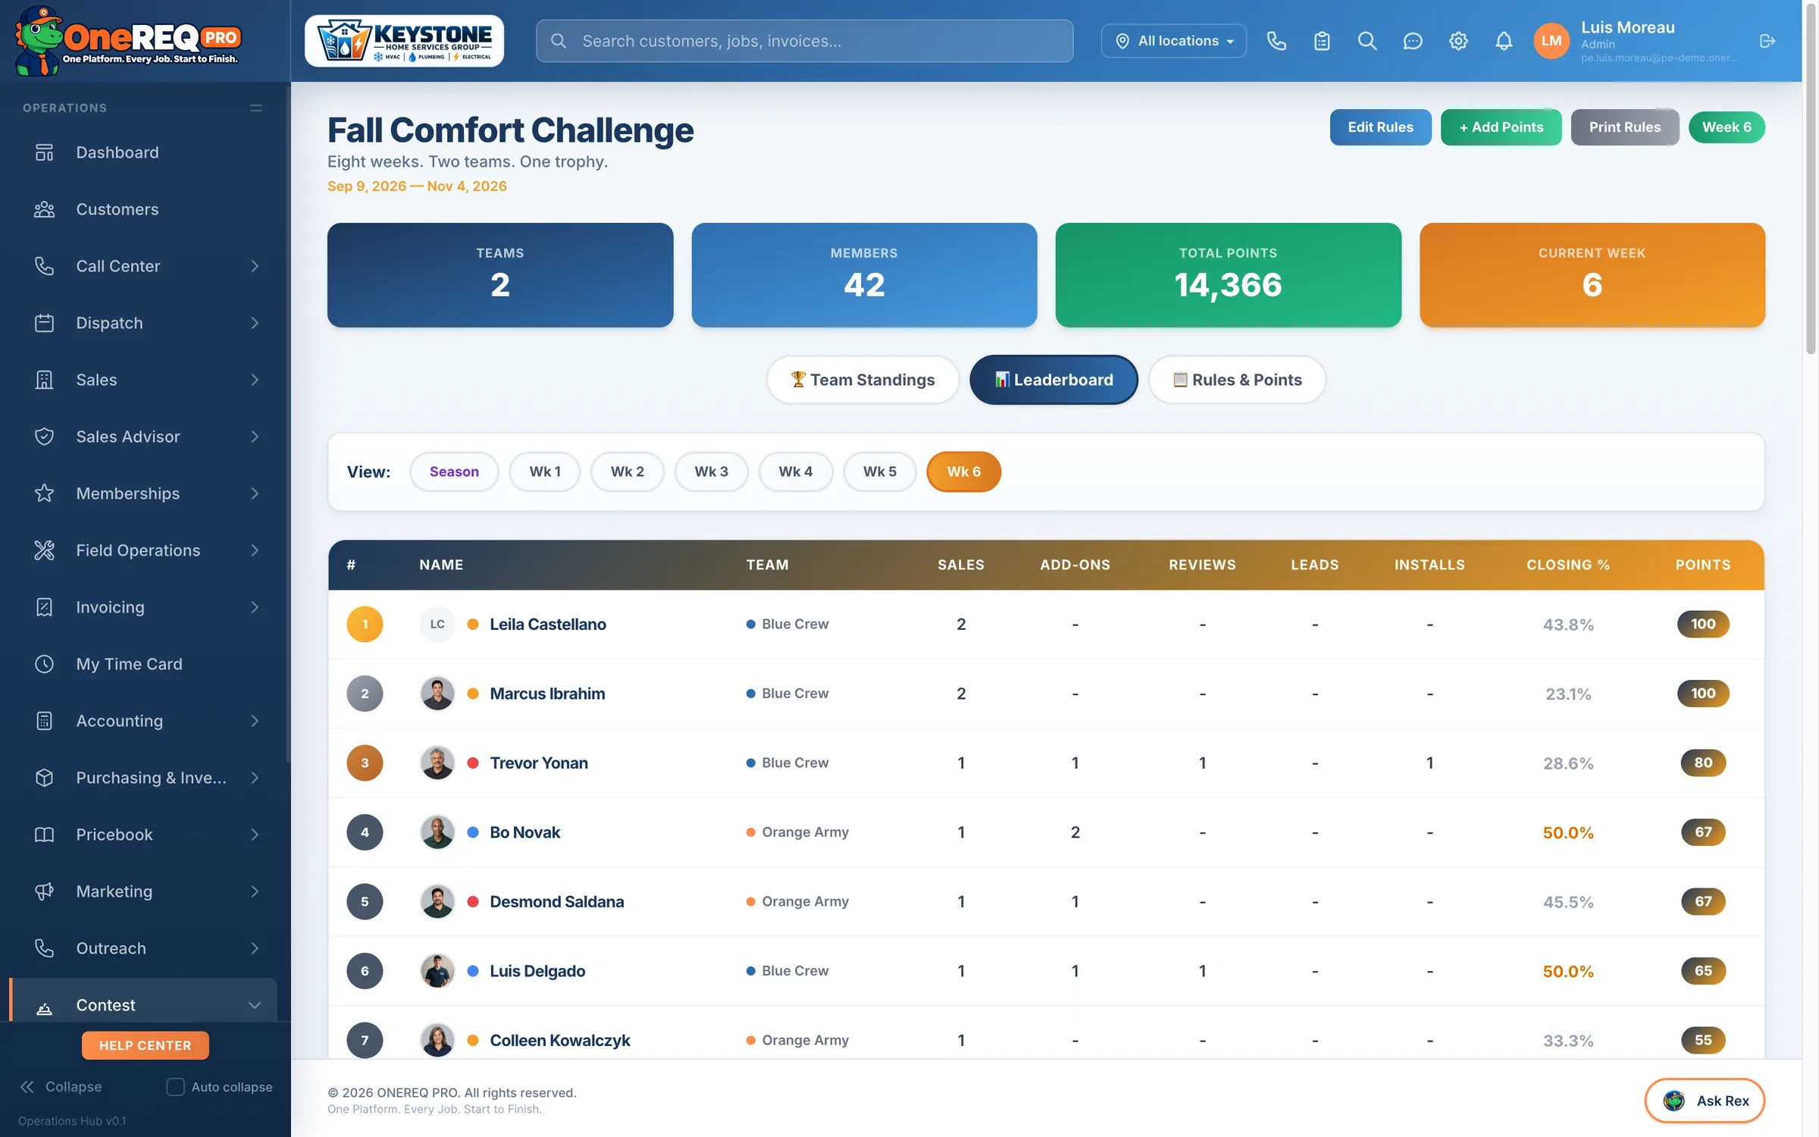Focus the search customers, jobs, invoices field

[804, 41]
